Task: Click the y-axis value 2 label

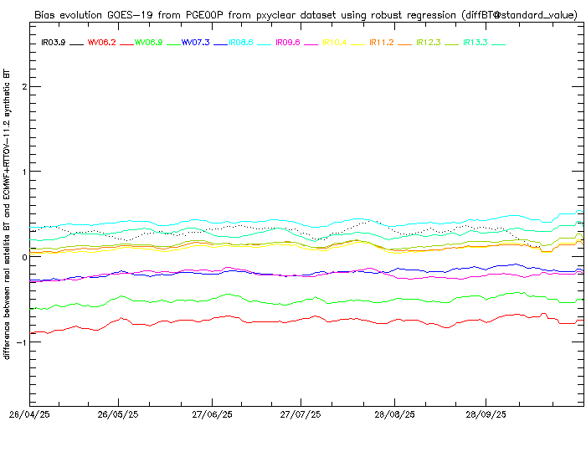Action: [x=25, y=87]
